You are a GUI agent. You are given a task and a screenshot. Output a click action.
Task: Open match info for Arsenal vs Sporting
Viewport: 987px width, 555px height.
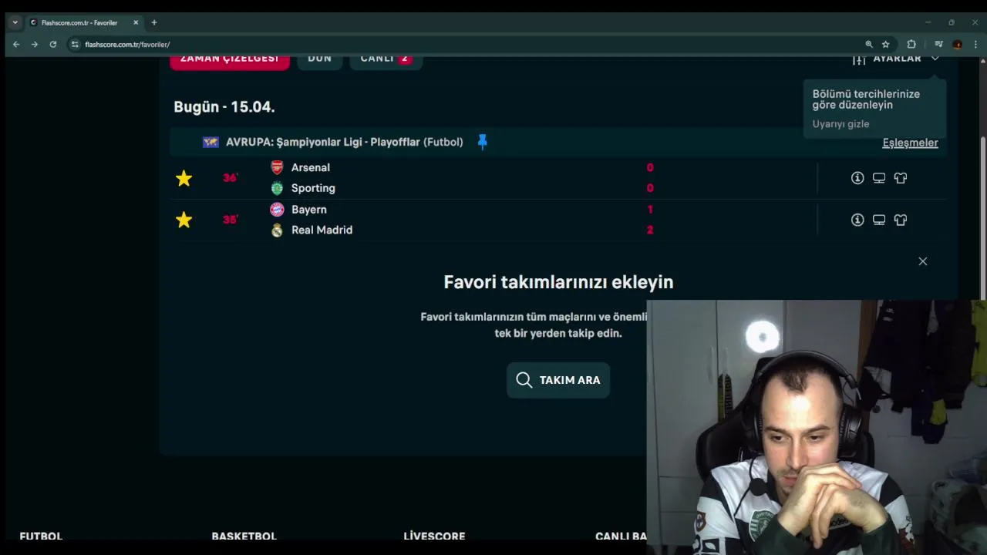pos(857,178)
